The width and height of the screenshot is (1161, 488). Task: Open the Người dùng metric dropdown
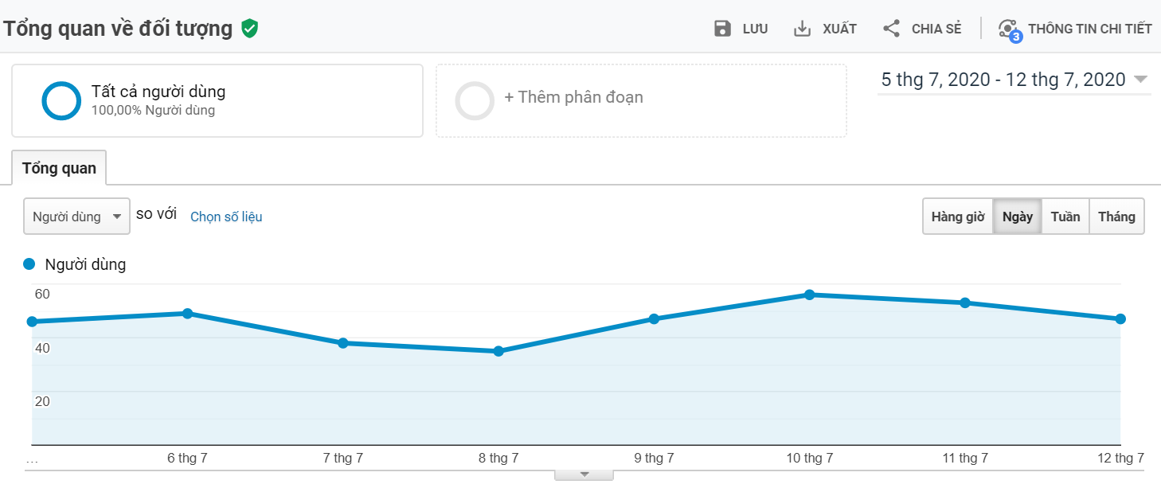tap(76, 217)
